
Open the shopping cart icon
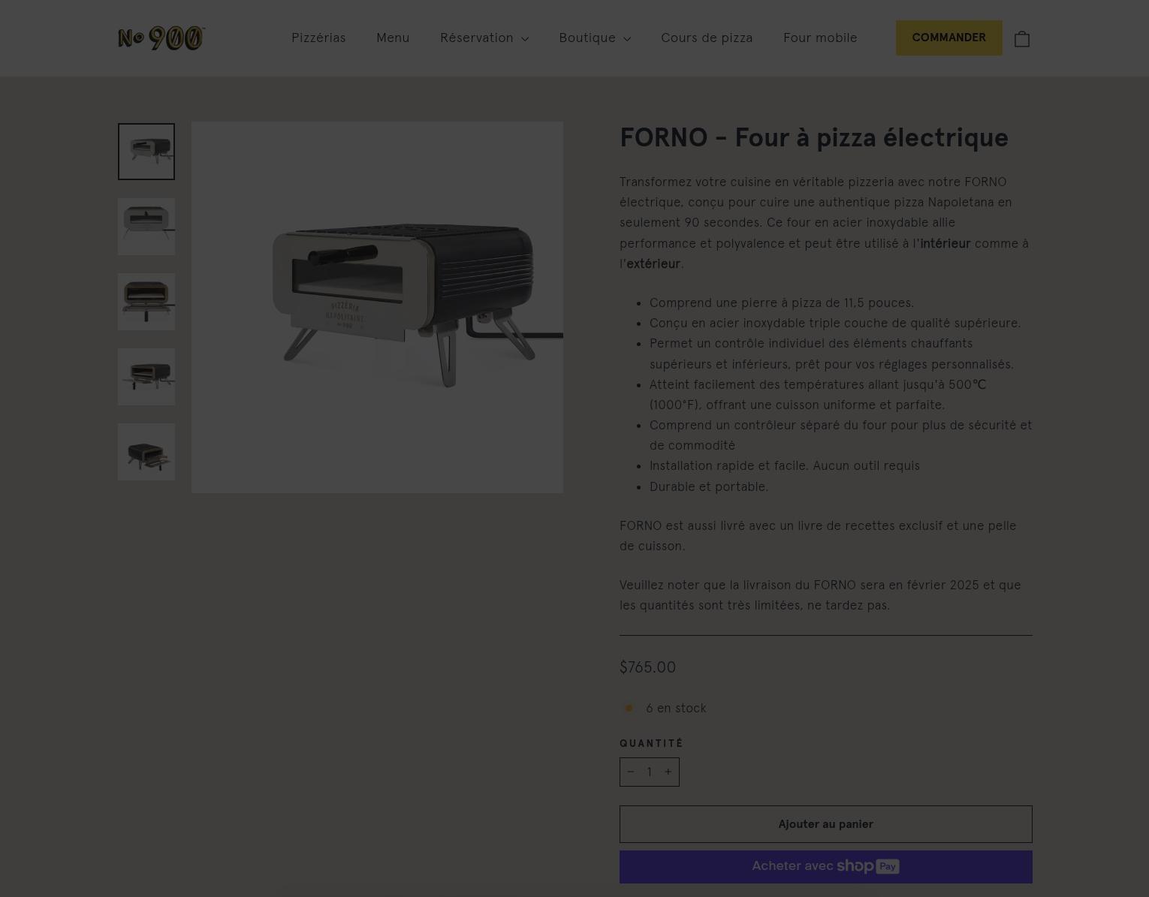point(1021,38)
